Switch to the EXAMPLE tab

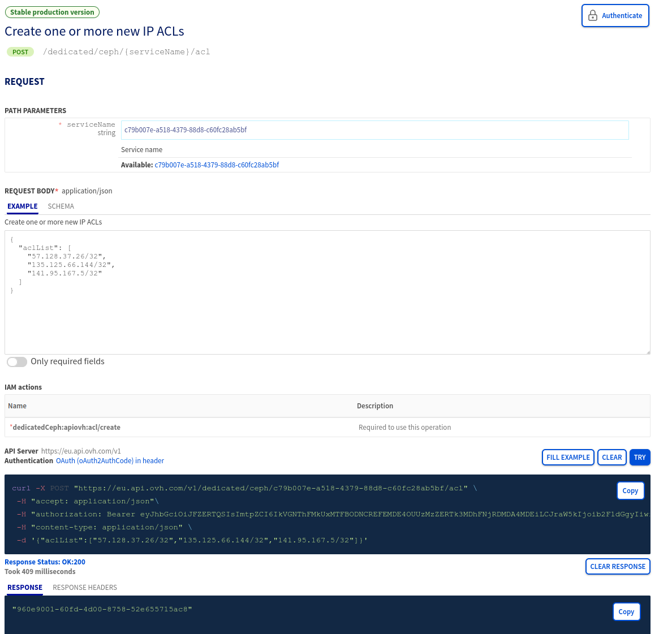22,206
